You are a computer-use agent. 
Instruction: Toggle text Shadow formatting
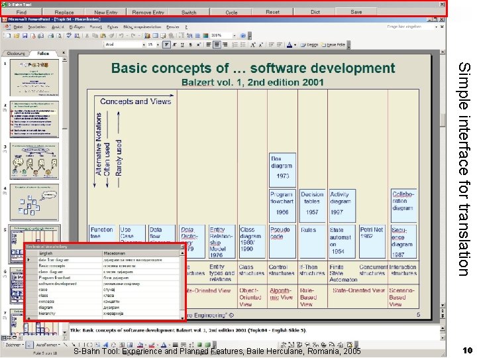pyautogui.click(x=190, y=45)
